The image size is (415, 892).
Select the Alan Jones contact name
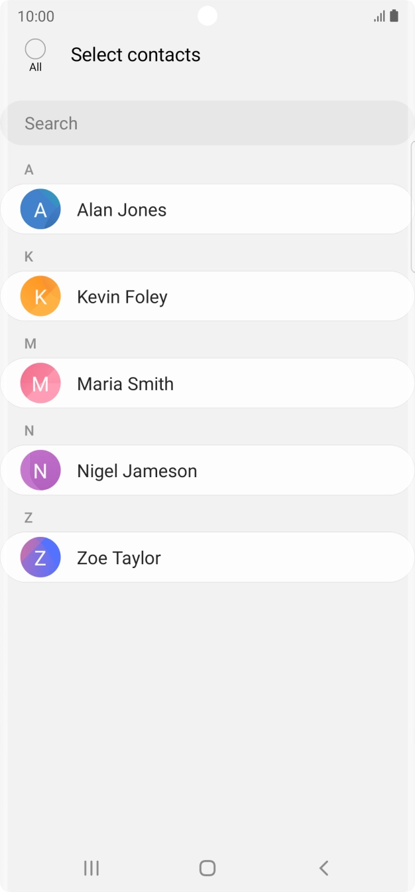click(x=122, y=210)
